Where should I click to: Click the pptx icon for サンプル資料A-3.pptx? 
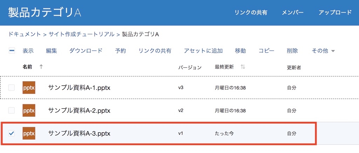(29, 133)
